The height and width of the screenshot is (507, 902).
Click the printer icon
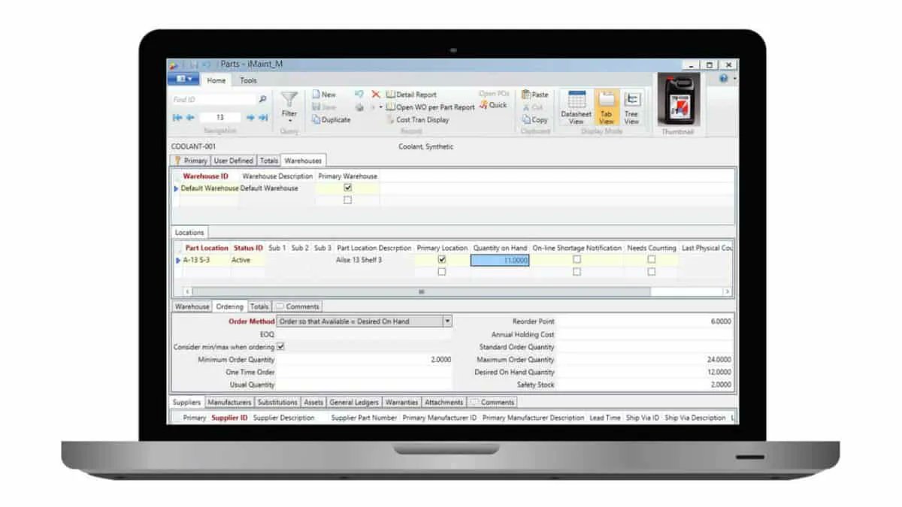pos(359,107)
